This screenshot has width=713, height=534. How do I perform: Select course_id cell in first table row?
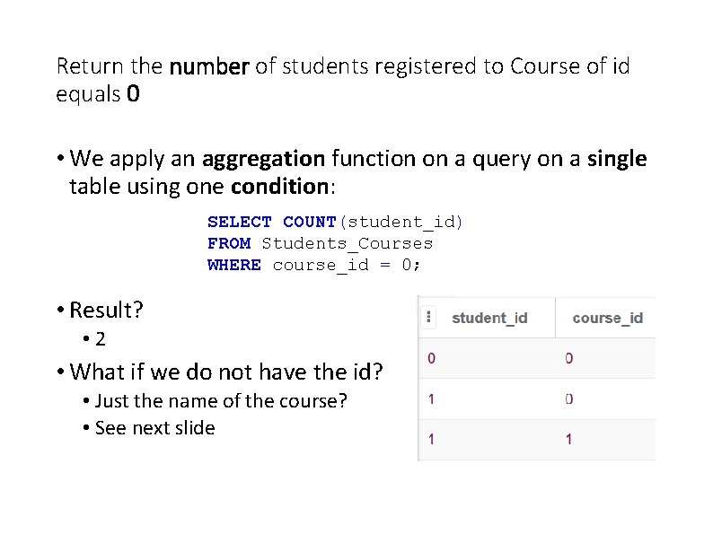569,358
